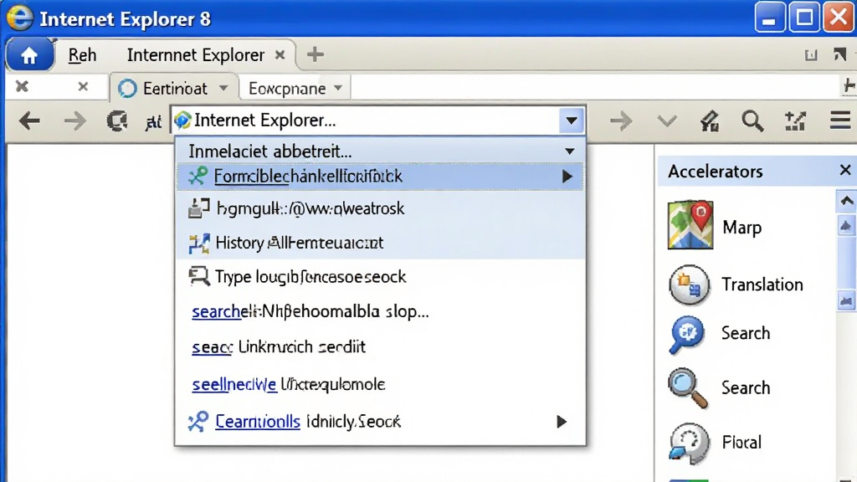
Task: Click the pencil edit toolbar icon
Action: (x=709, y=120)
